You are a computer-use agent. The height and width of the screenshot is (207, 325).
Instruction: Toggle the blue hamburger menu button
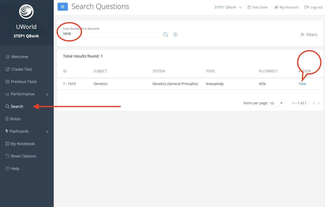point(63,7)
